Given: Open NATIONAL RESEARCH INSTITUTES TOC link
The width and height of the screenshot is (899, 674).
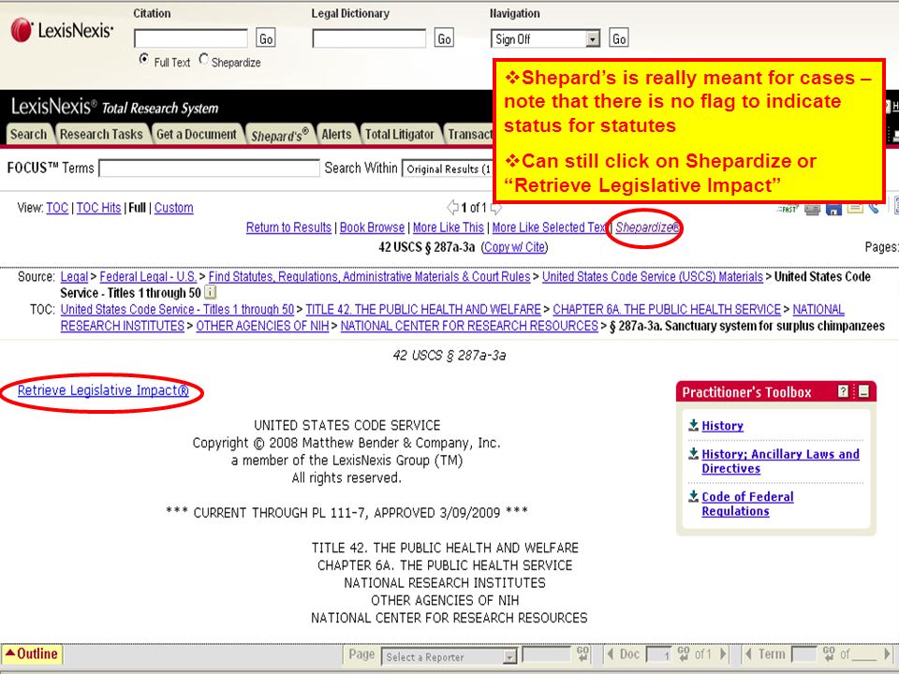Looking at the screenshot, I should (122, 326).
